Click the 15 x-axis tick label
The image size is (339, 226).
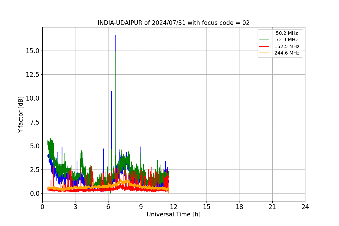click(x=207, y=207)
